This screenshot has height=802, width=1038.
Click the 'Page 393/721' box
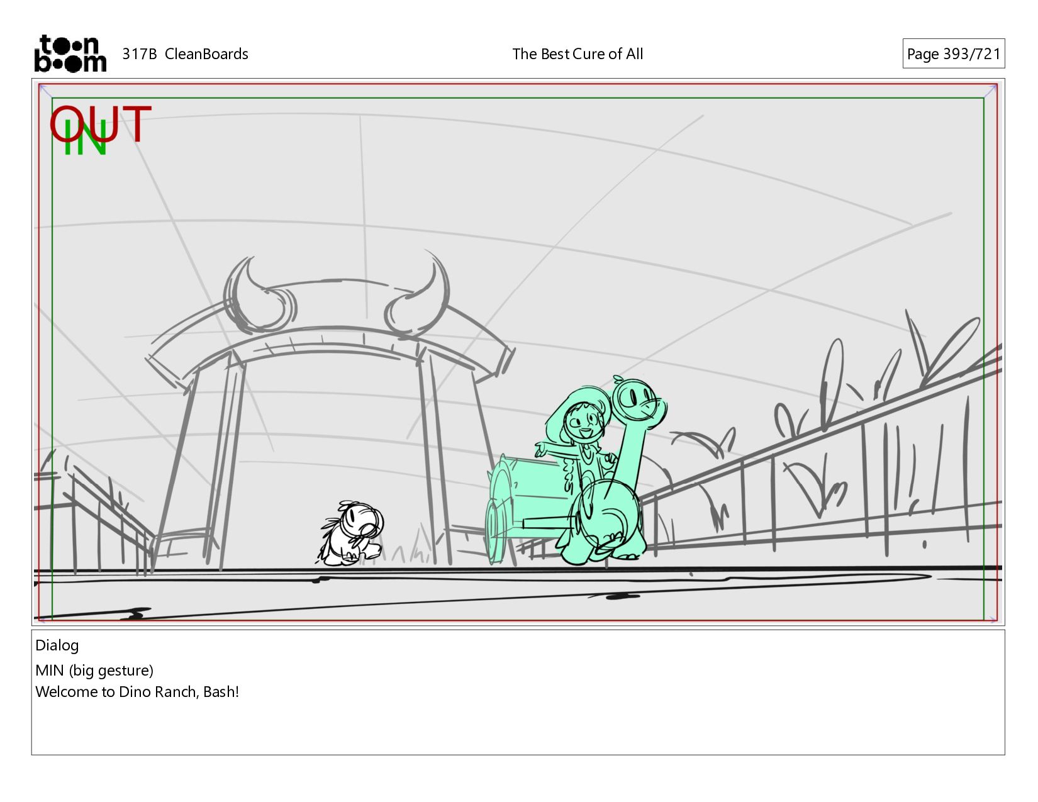[953, 53]
